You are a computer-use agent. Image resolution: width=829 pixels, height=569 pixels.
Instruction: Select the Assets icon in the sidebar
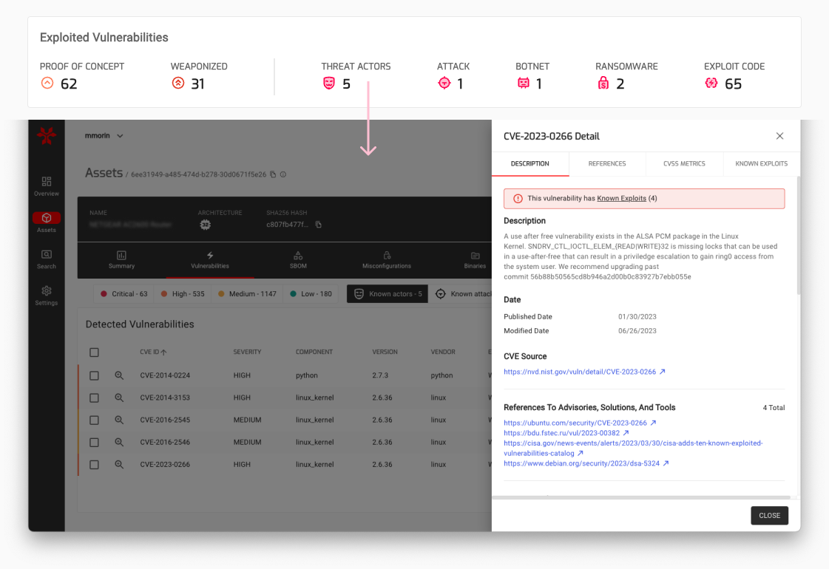46,218
